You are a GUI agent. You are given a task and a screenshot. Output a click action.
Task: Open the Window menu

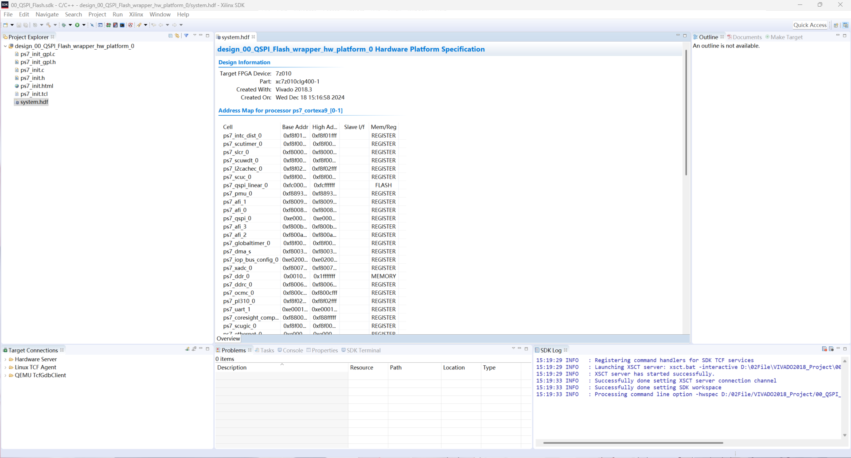(160, 15)
